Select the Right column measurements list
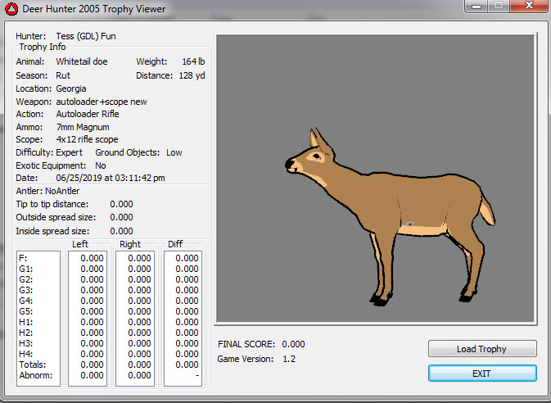 pyautogui.click(x=135, y=318)
